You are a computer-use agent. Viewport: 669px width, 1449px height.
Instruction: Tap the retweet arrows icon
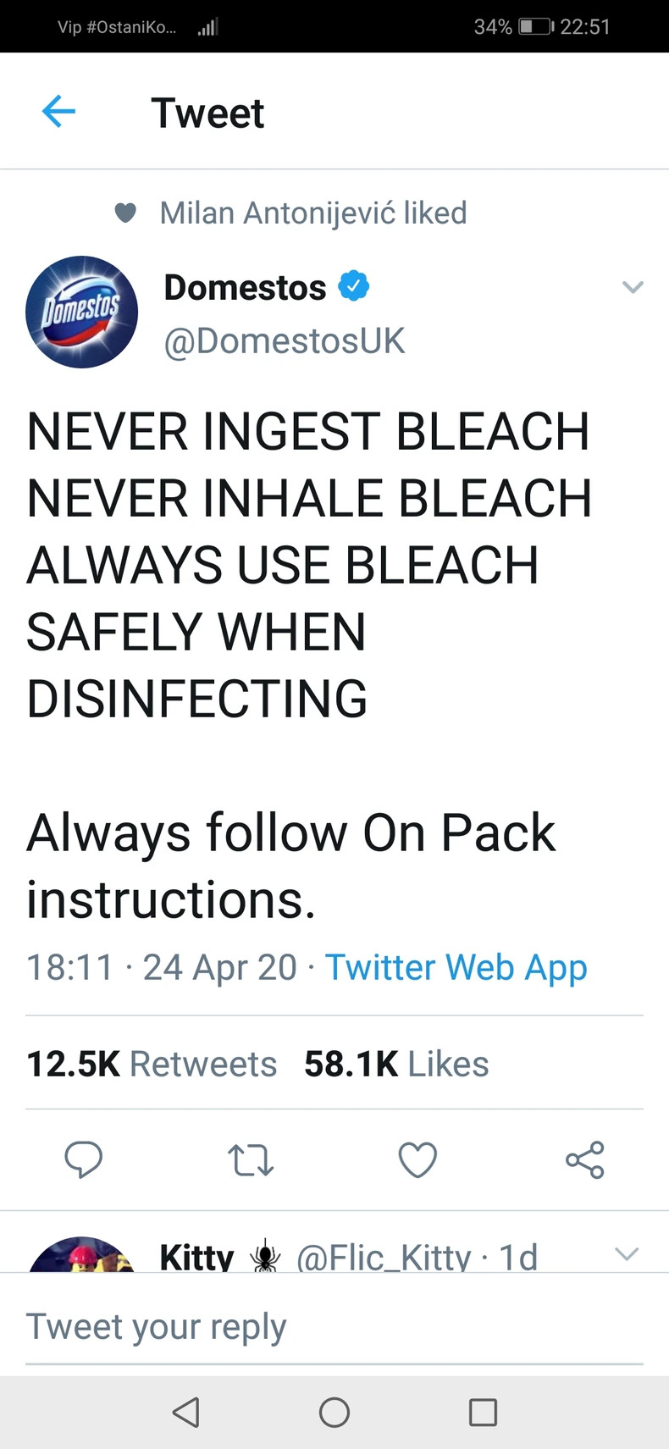[251, 1160]
